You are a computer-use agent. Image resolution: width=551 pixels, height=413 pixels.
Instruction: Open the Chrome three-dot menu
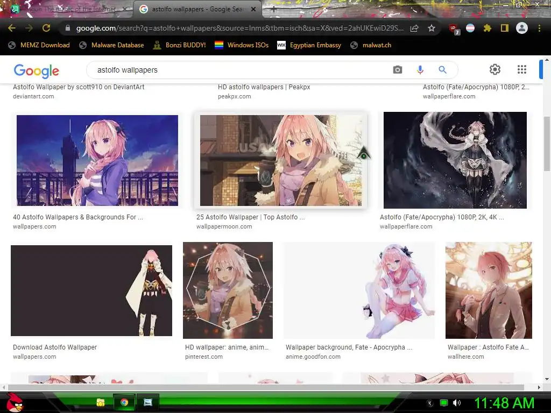click(x=539, y=28)
